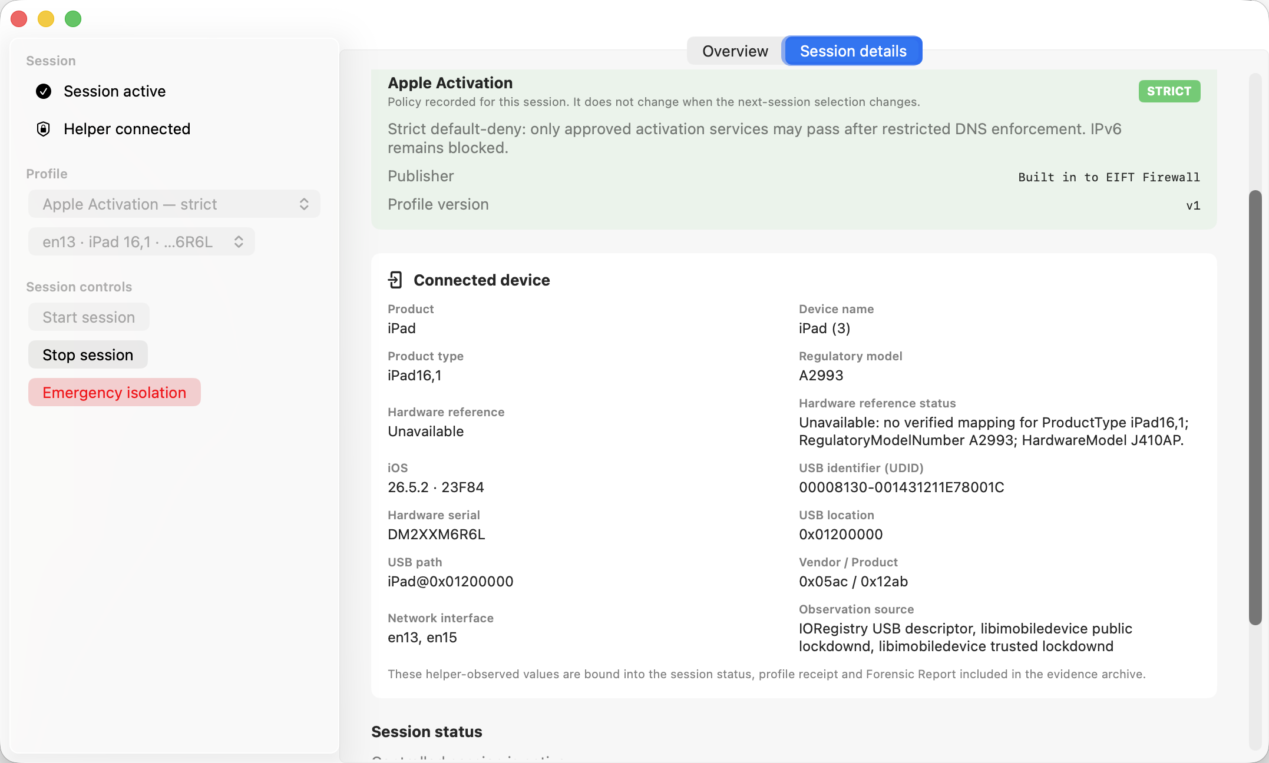Click the Helper connected shield icon
The height and width of the screenshot is (763, 1269).
[x=44, y=129]
